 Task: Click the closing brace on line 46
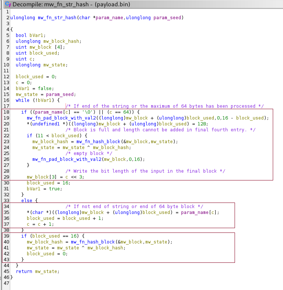coord(11,277)
